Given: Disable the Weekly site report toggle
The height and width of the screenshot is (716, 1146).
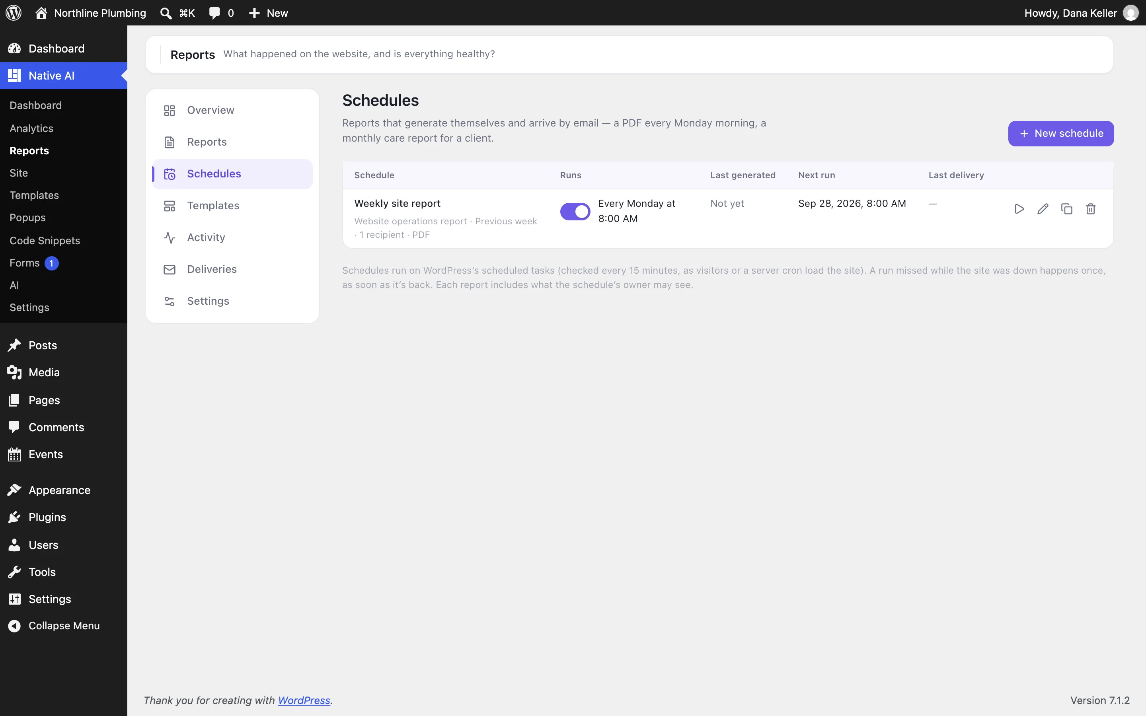Looking at the screenshot, I should click(575, 211).
